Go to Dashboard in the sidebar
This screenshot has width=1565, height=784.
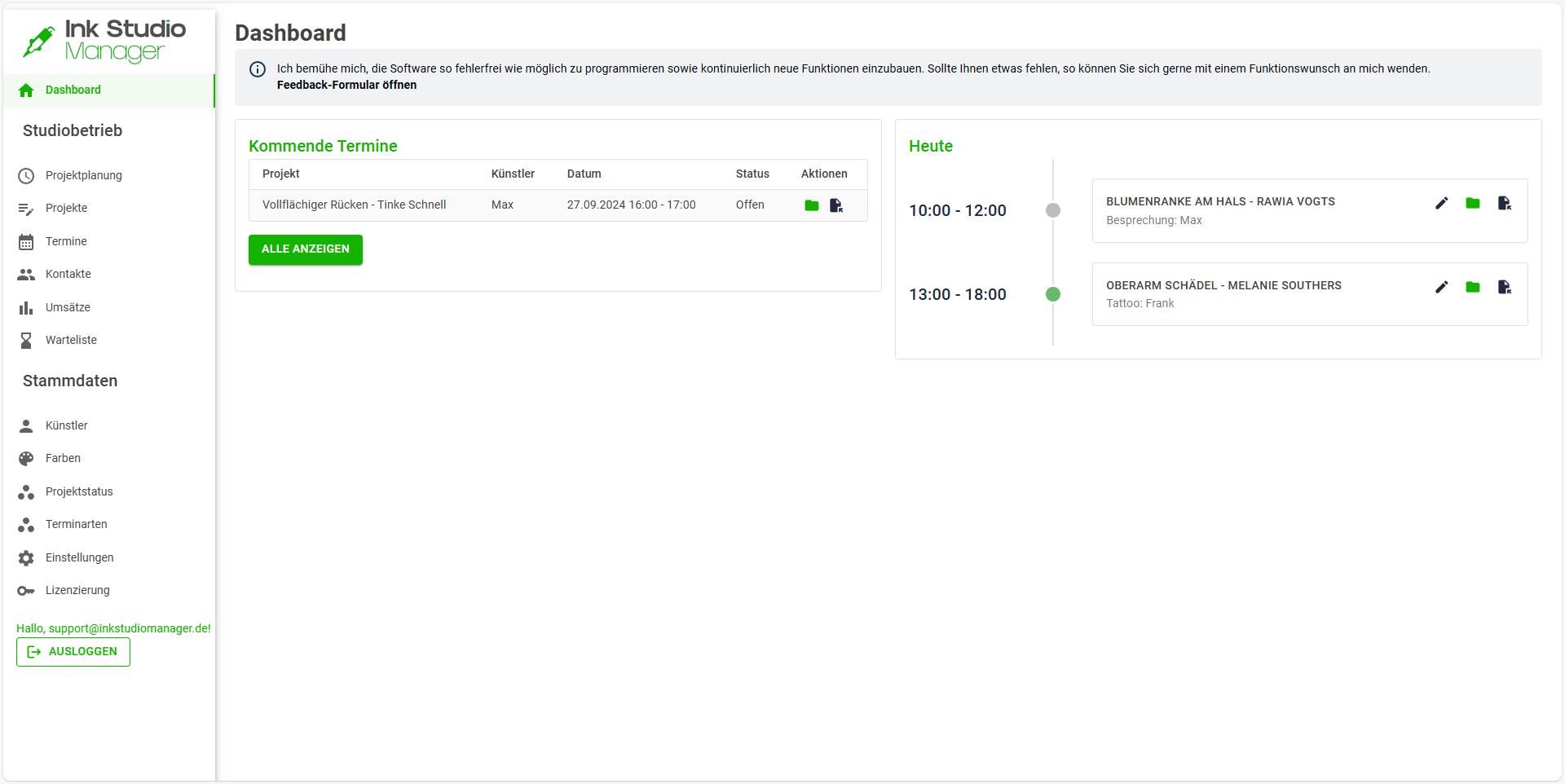pos(109,90)
